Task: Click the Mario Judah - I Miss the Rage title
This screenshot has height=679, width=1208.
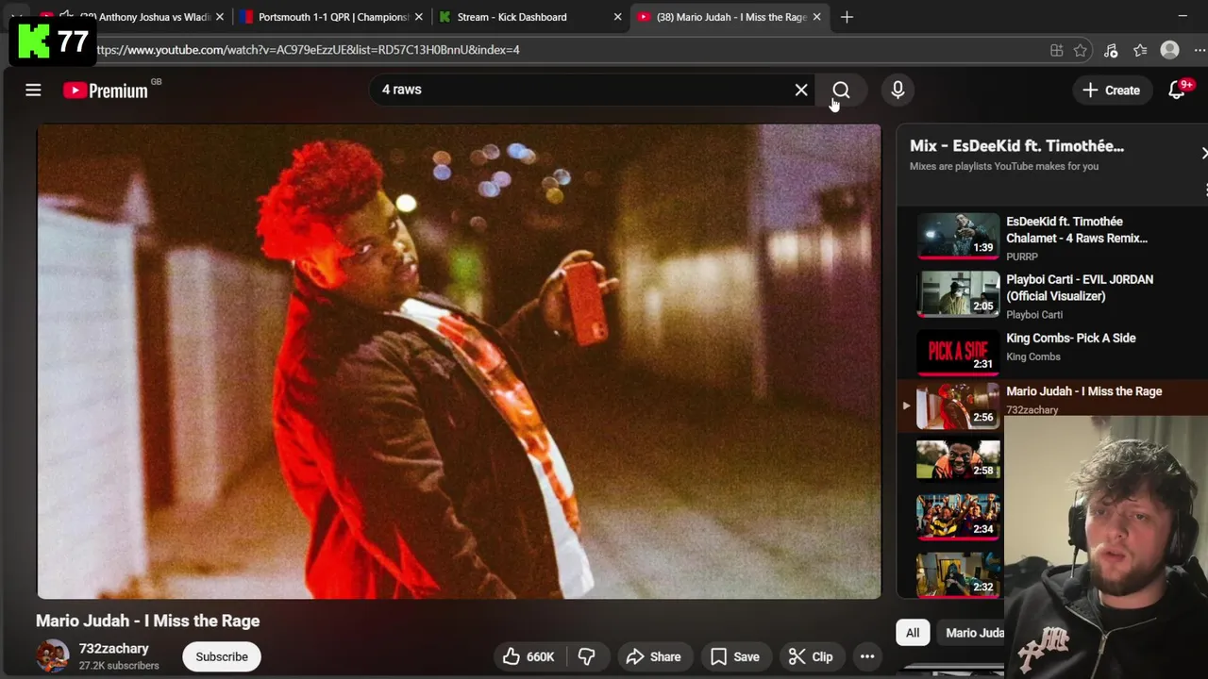Action: 148,621
